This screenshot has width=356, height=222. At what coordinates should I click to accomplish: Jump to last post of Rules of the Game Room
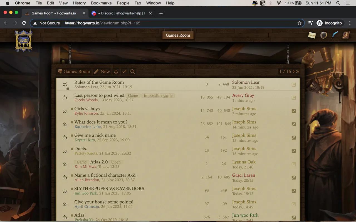(294, 85)
